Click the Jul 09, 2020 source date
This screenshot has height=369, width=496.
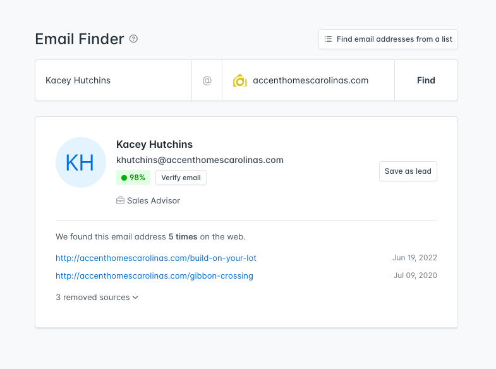click(x=415, y=275)
